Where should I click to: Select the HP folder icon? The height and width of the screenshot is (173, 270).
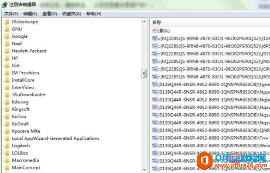tap(7, 58)
